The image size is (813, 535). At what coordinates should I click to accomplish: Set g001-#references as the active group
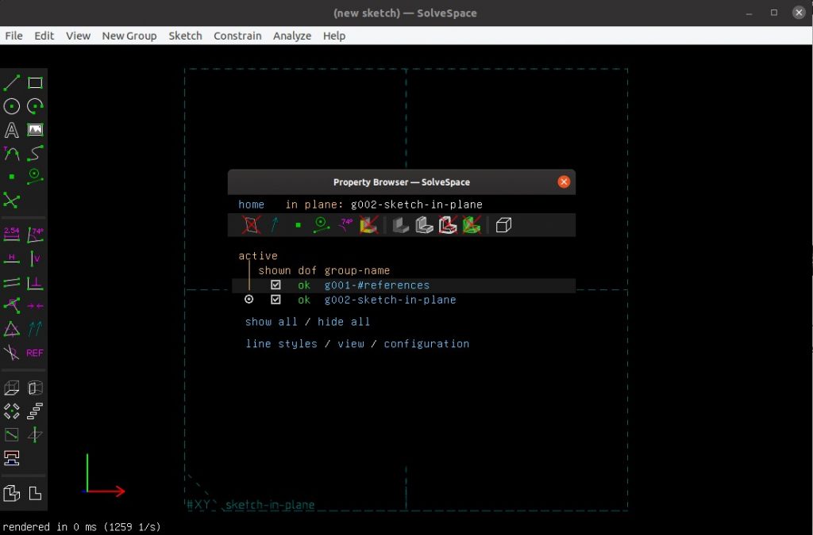click(249, 285)
